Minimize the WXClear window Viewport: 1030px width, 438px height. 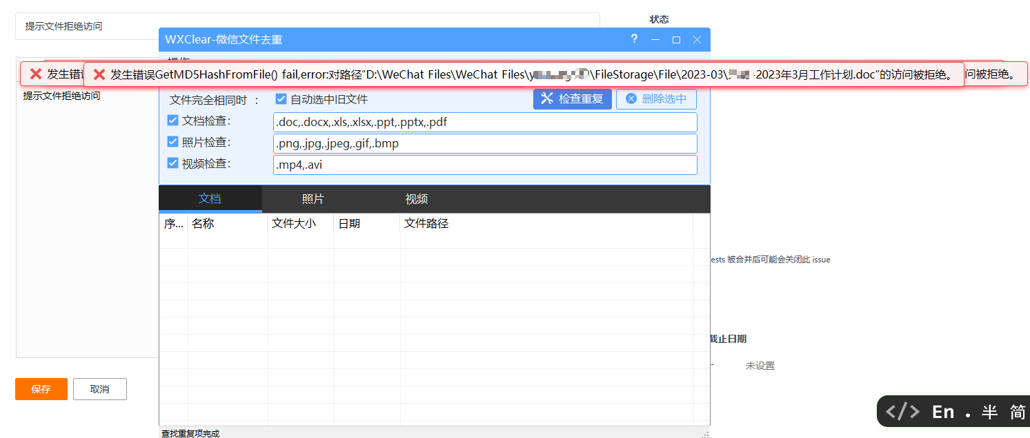pyautogui.click(x=655, y=40)
